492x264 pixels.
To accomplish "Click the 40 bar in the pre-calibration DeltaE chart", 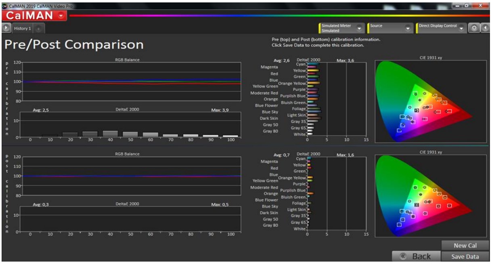I will coord(110,134).
